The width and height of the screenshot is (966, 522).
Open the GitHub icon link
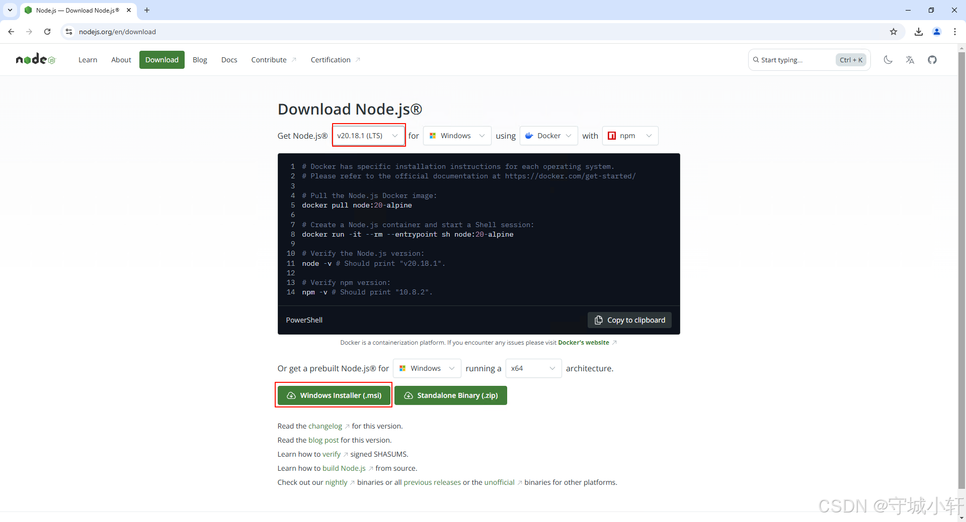point(932,60)
